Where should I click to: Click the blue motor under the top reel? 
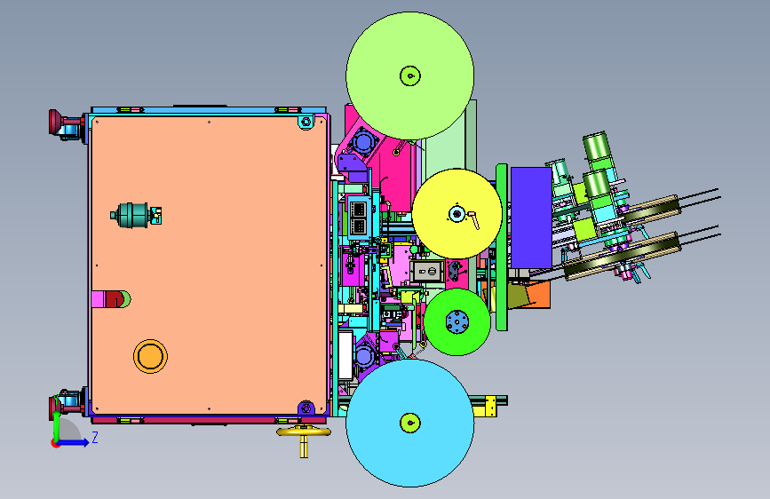point(363,142)
